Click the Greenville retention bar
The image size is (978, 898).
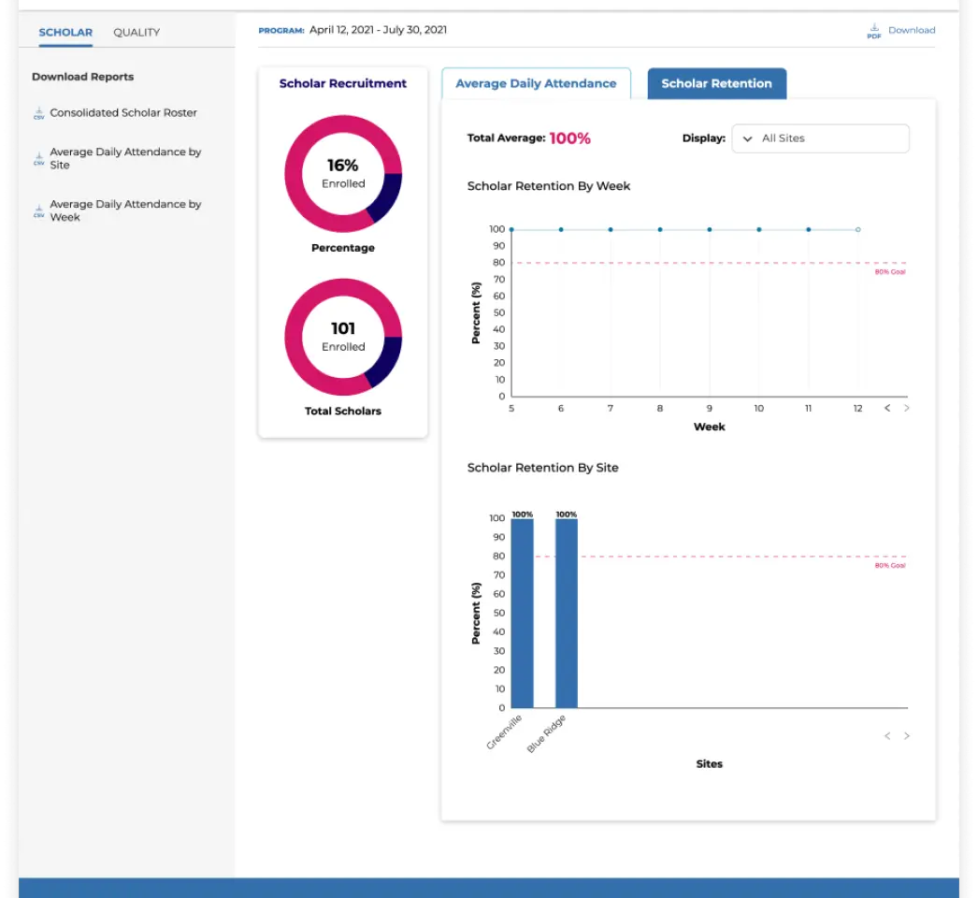[522, 613]
